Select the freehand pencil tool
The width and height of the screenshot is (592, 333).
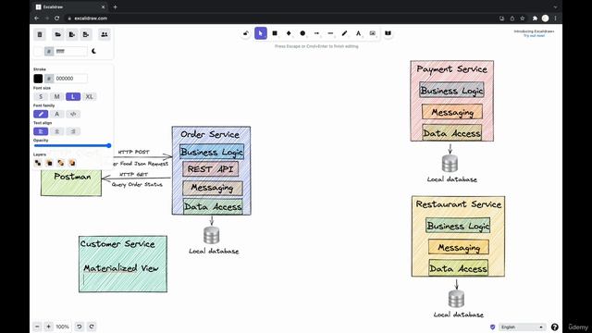click(344, 33)
